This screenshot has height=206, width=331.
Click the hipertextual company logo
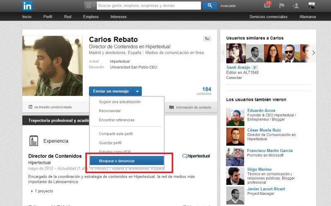pyautogui.click(x=196, y=156)
